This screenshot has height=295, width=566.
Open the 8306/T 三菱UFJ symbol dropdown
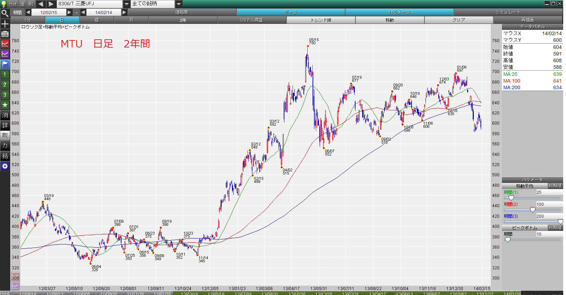127,4
